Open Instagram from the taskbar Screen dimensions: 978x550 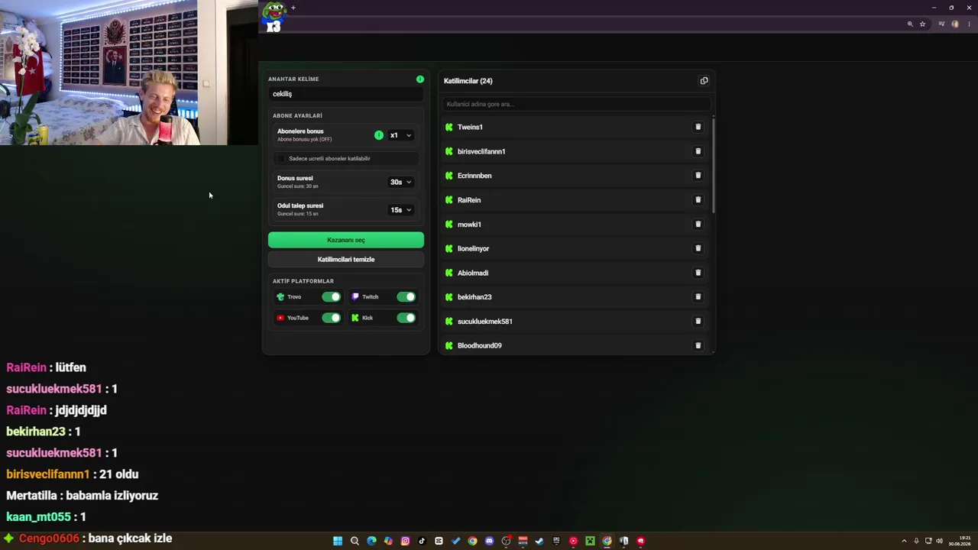[x=405, y=541]
